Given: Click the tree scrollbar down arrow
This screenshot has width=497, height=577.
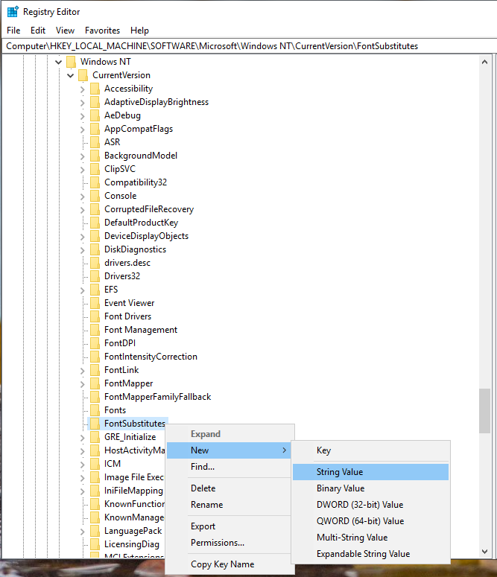Looking at the screenshot, I should tap(485, 552).
